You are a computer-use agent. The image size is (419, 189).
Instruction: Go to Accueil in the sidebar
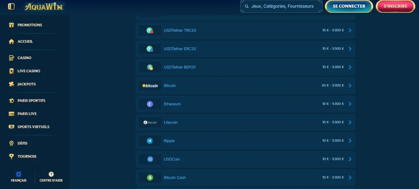tap(25, 42)
